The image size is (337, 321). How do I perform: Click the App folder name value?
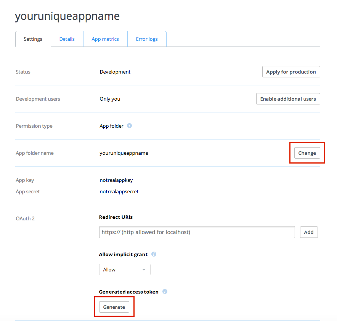pos(124,153)
